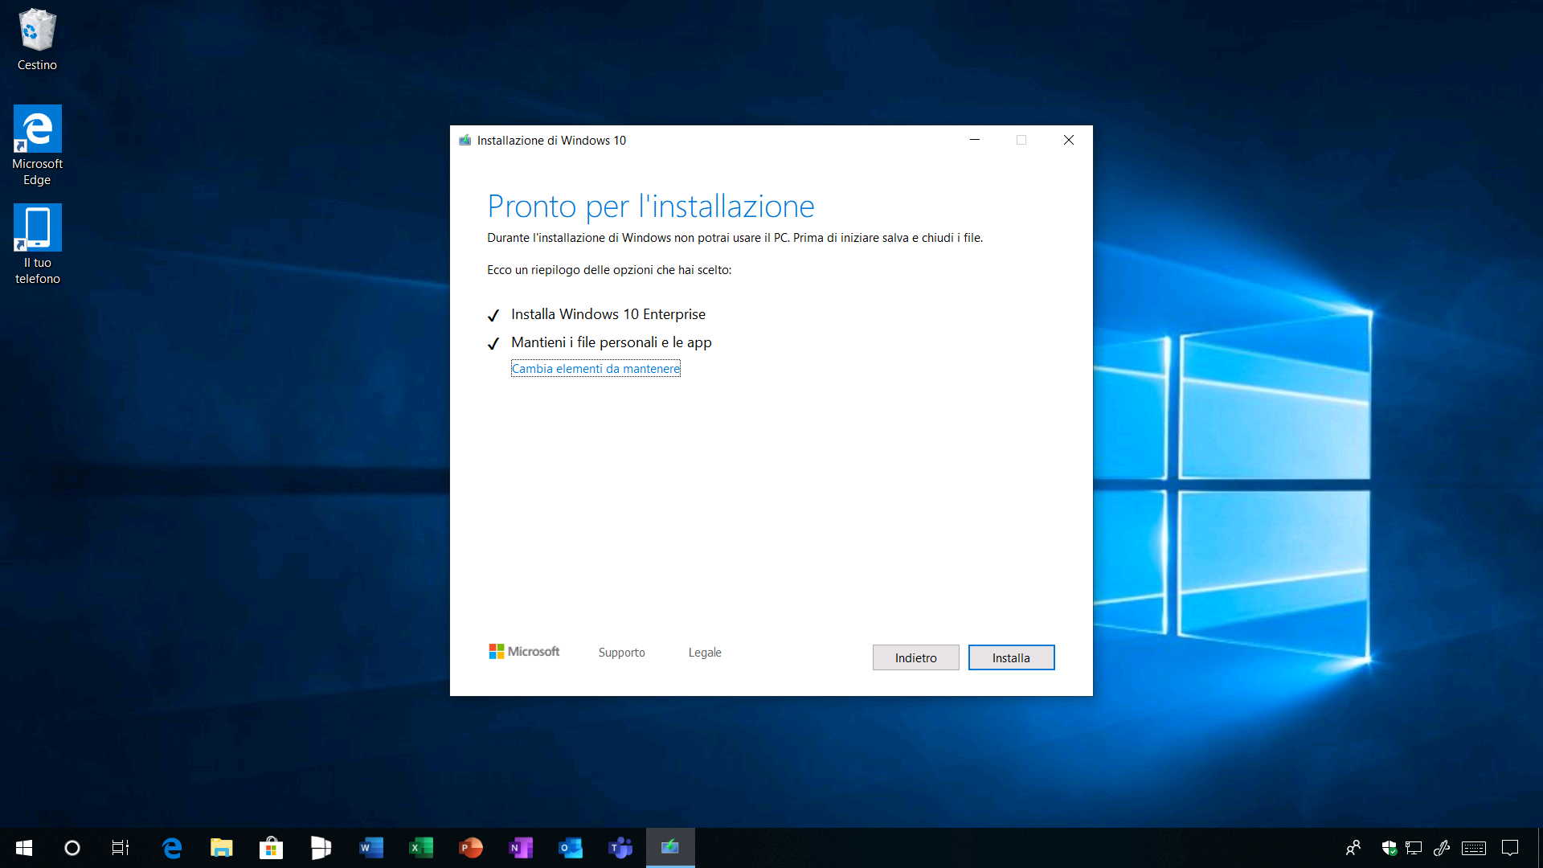Open the Supporto link
The image size is (1543, 868).
coord(622,653)
